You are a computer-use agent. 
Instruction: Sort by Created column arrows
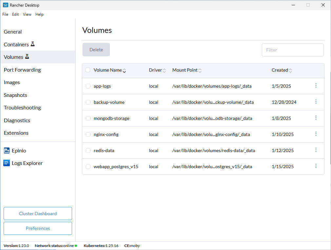(x=290, y=71)
